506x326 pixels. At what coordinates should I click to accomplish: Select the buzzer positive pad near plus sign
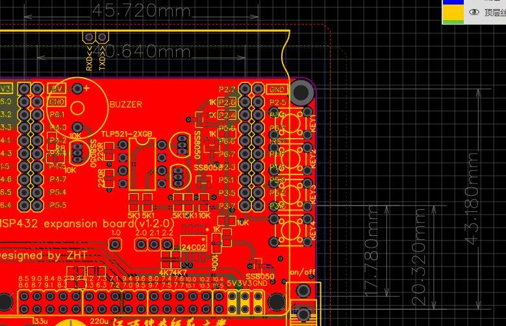tap(77, 88)
